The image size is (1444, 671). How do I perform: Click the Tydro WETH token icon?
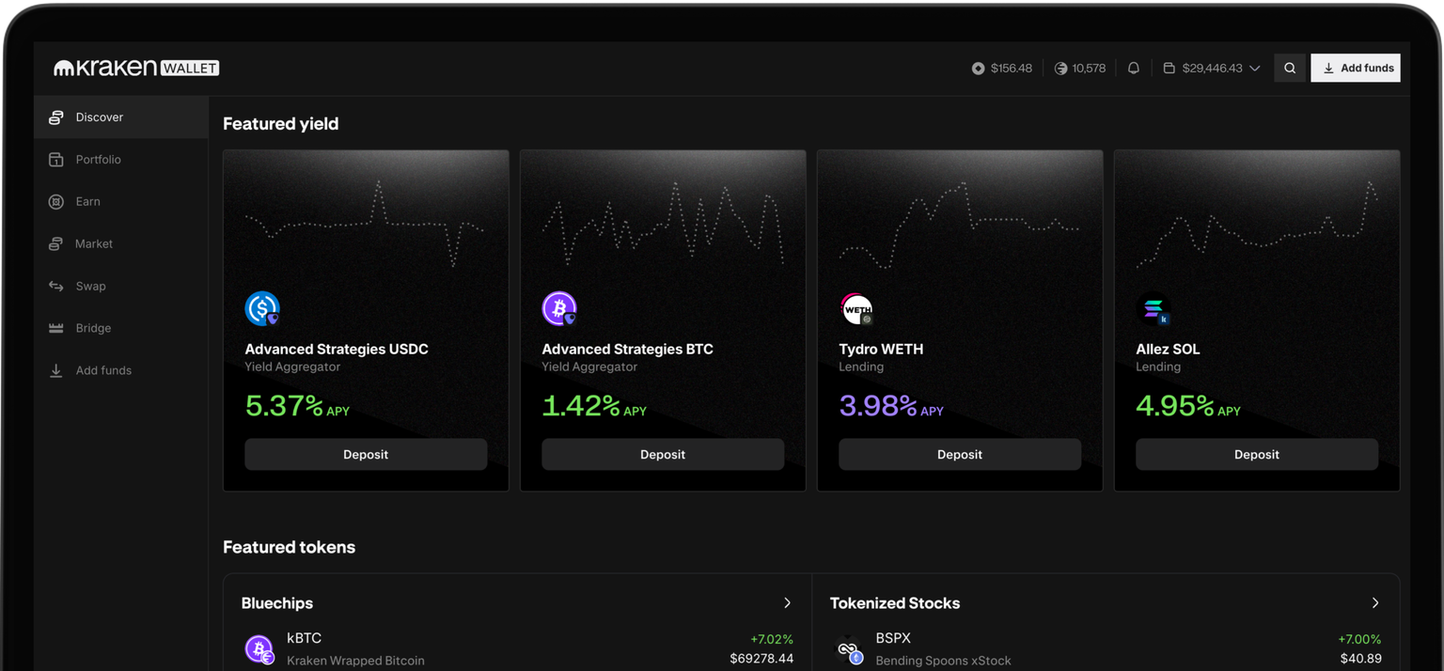pyautogui.click(x=856, y=308)
